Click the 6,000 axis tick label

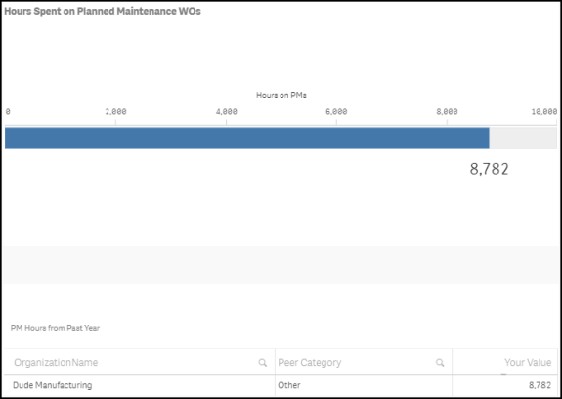click(x=336, y=112)
